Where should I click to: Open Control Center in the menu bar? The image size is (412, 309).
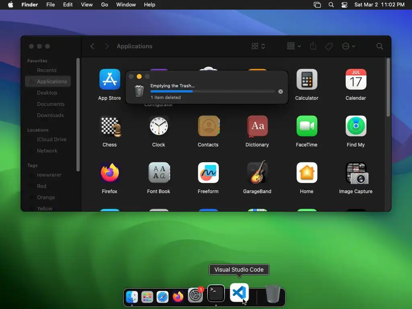point(344,5)
